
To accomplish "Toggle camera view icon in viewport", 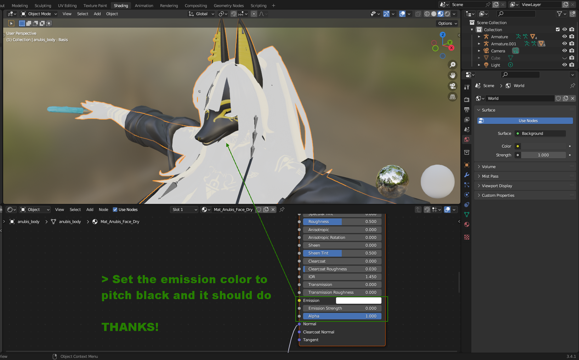I will click(453, 86).
